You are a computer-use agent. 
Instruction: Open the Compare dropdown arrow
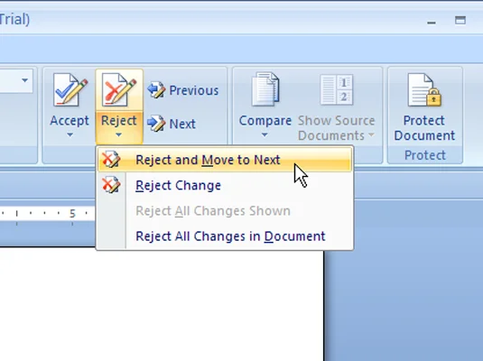[x=265, y=134]
